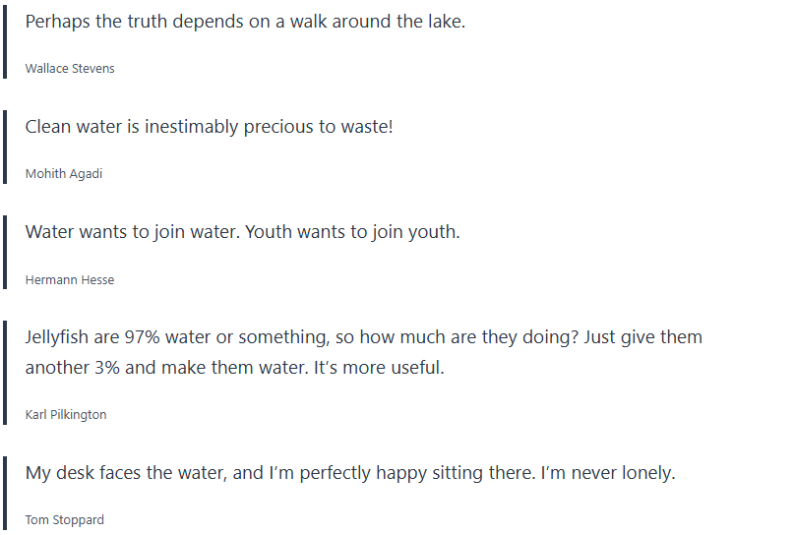Select the 'Clean water is inestimably precious' quote
Viewport: 794px width, 535px height.
(x=209, y=127)
